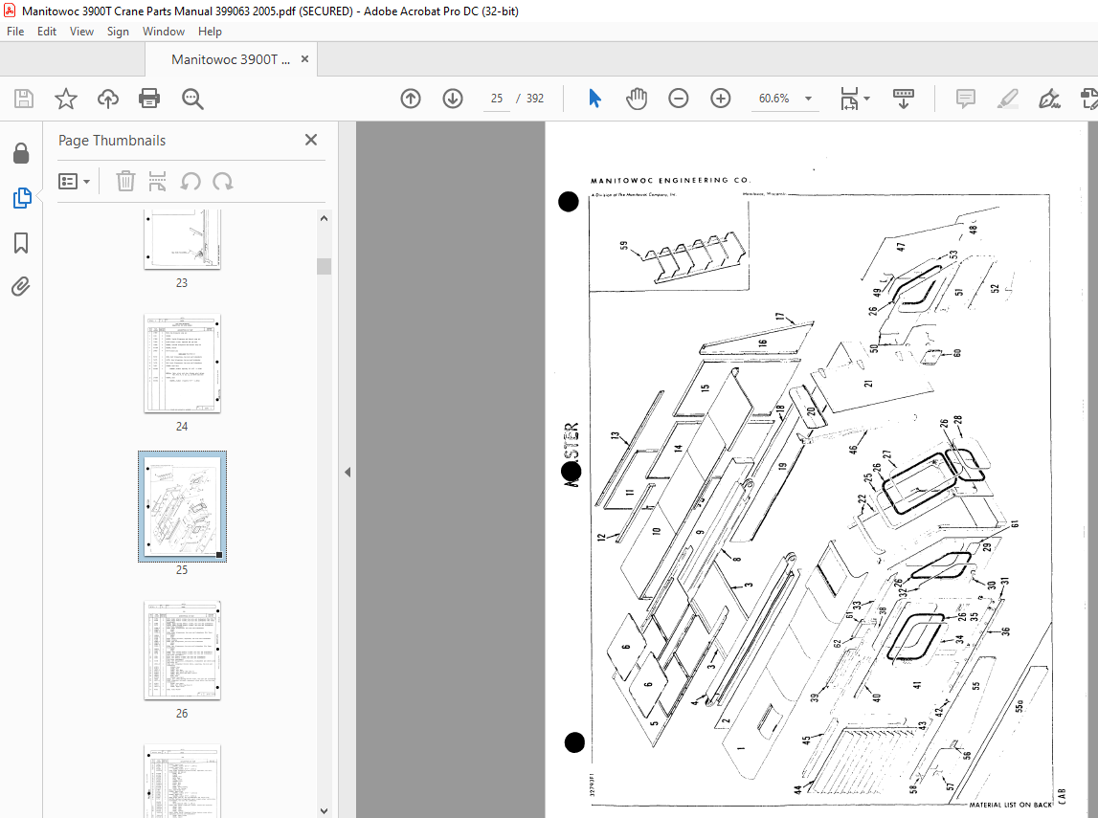The image size is (1098, 818).
Task: Open the sign document pen tool
Action: (x=1049, y=99)
